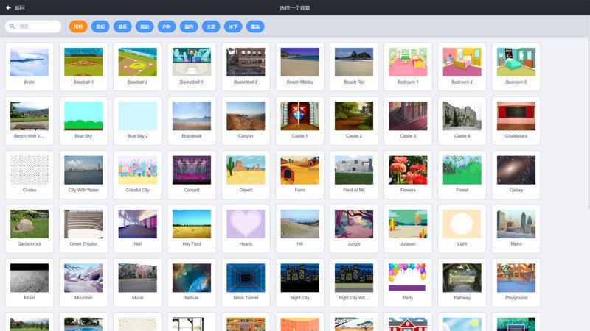Show 太空 (Space) backdrops
Screen dimensions: 590x331
point(211,26)
